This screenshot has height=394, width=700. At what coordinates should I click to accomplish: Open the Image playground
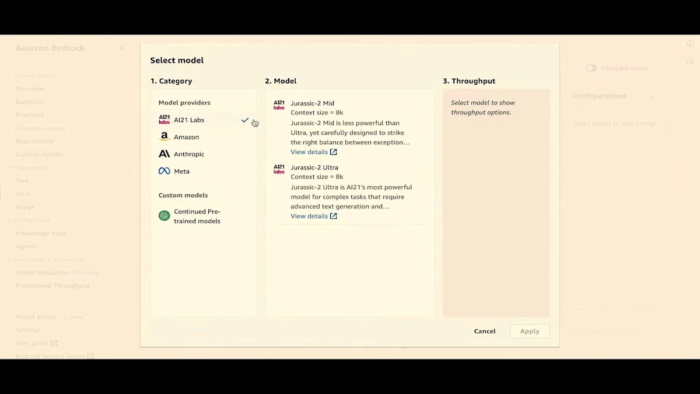25,207
